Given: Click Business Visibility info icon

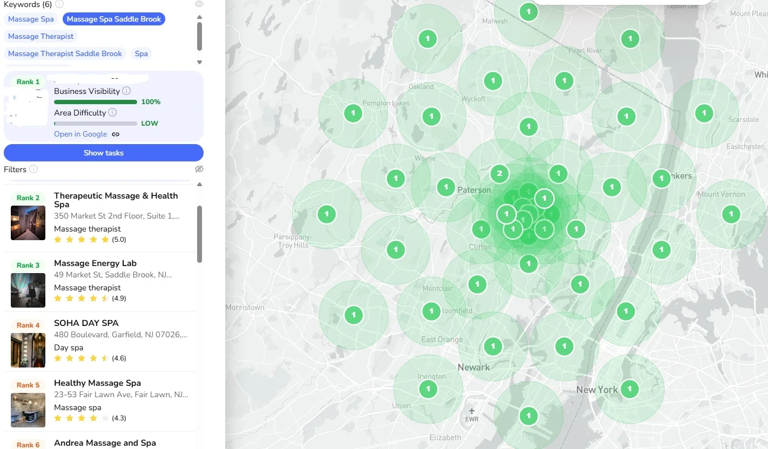Looking at the screenshot, I should pos(126,91).
